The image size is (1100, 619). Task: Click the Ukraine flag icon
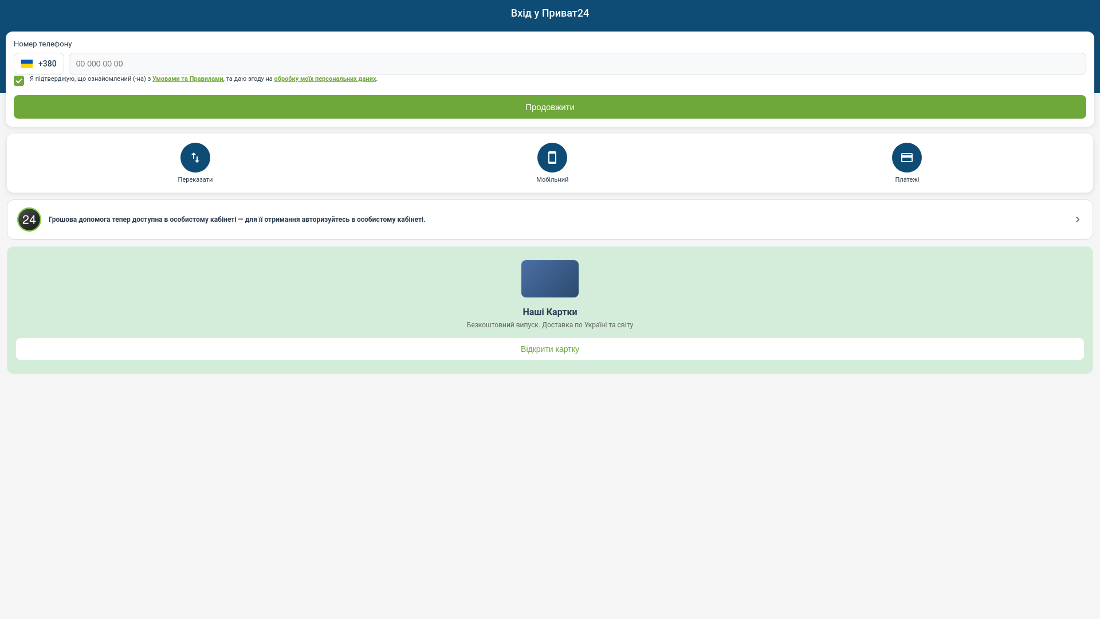(27, 64)
